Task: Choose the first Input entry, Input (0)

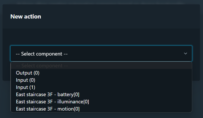Action: (x=26, y=80)
